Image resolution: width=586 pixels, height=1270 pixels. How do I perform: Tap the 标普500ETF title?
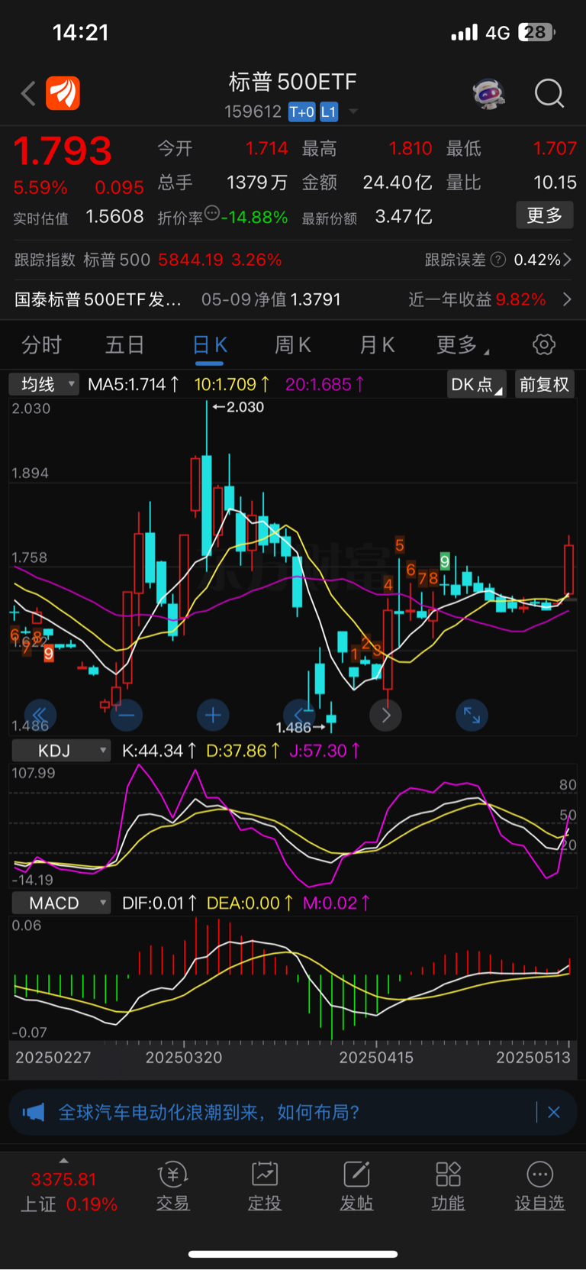(293, 82)
